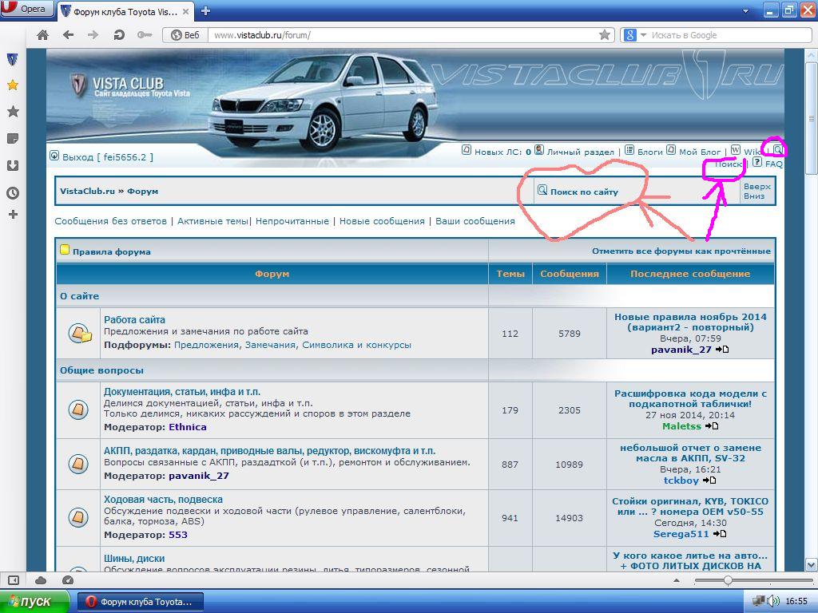
Task: Toggle the sidebar panel button in status bar
Action: (14, 580)
